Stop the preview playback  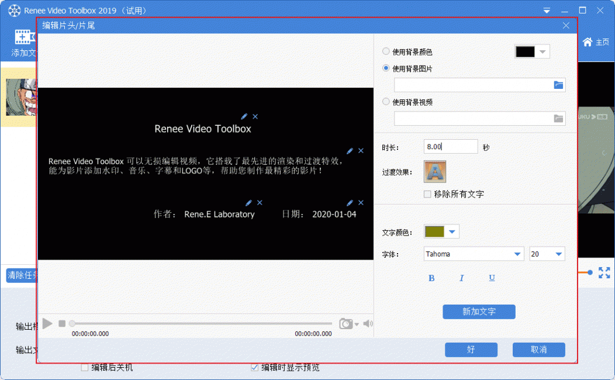(x=62, y=323)
